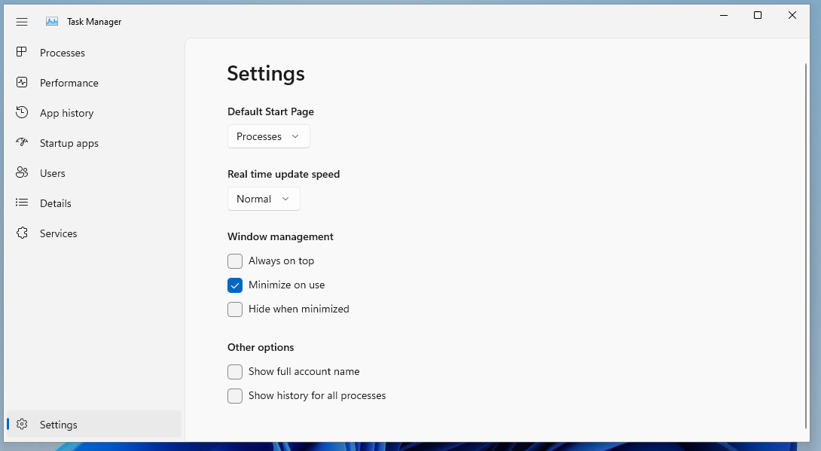821x451 pixels.
Task: Expand the Real time update speed dropdown
Action: click(264, 199)
